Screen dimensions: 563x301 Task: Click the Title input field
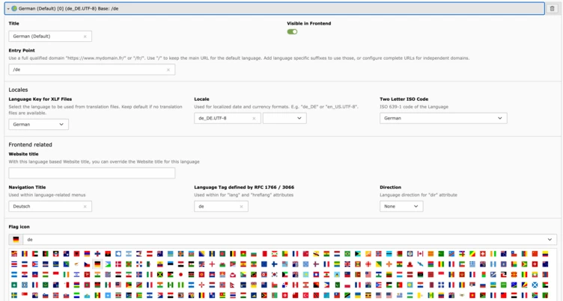point(50,36)
